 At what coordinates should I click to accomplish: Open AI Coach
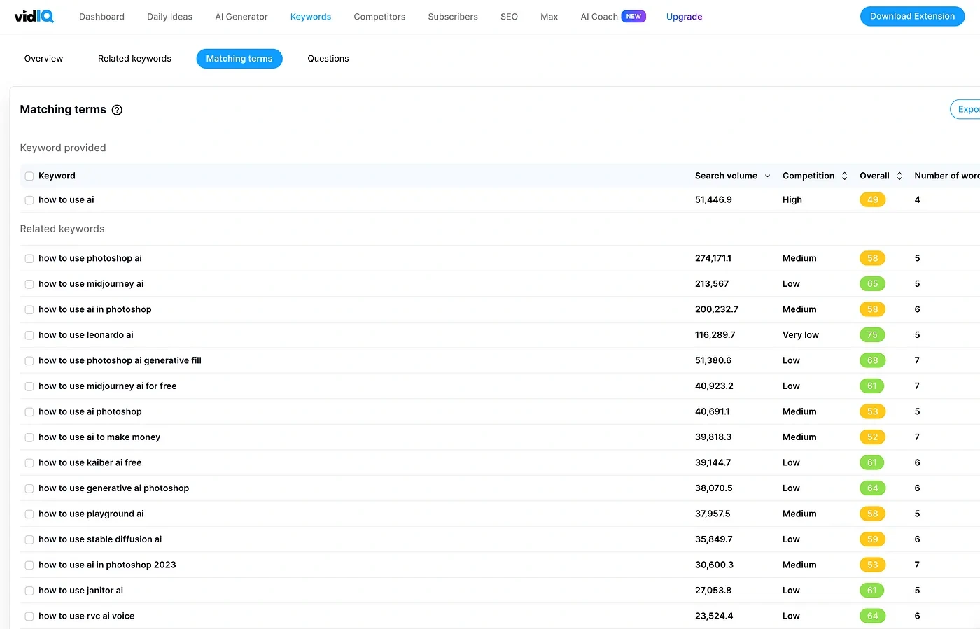tap(599, 16)
